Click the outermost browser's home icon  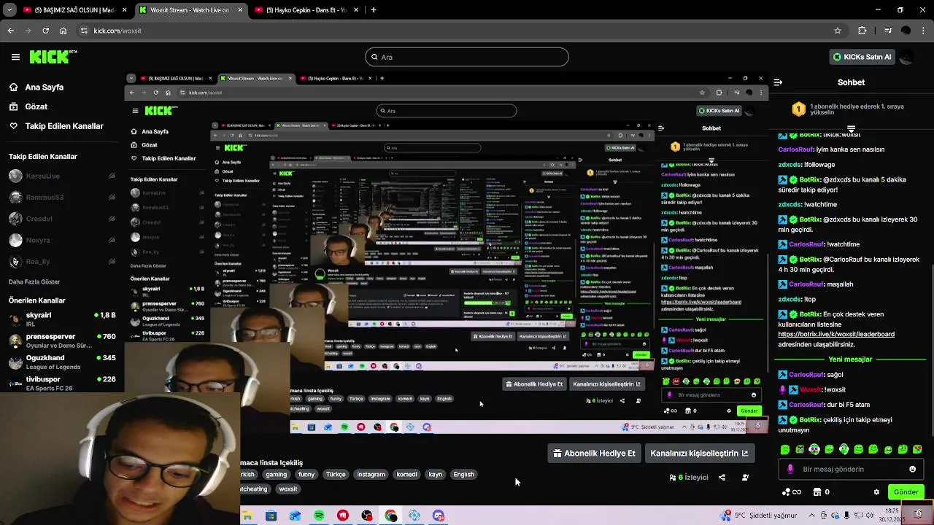[63, 31]
